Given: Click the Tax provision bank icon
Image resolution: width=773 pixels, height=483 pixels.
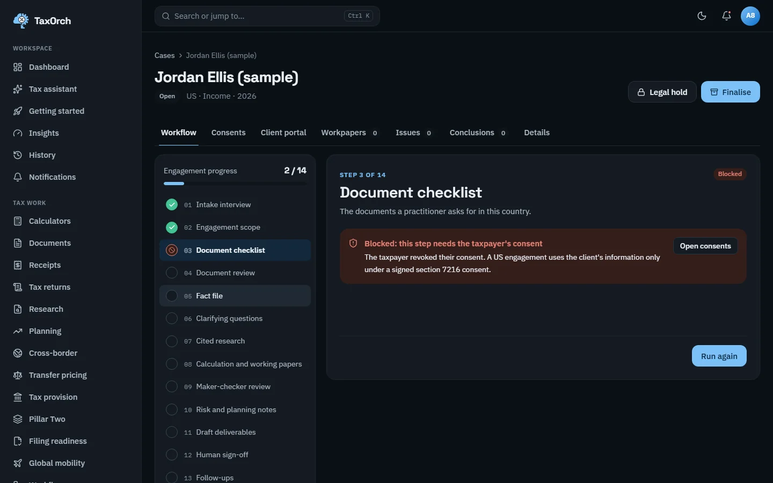Looking at the screenshot, I should pyautogui.click(x=18, y=397).
